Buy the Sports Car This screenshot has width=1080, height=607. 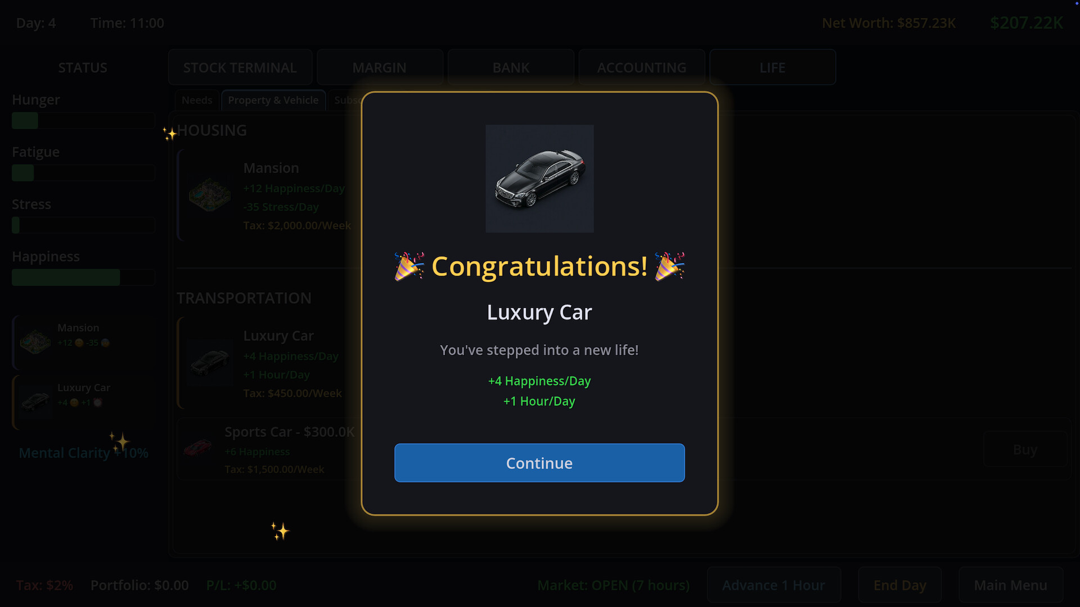pyautogui.click(x=1025, y=450)
